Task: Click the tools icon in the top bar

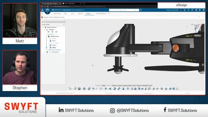Action: click(200, 10)
